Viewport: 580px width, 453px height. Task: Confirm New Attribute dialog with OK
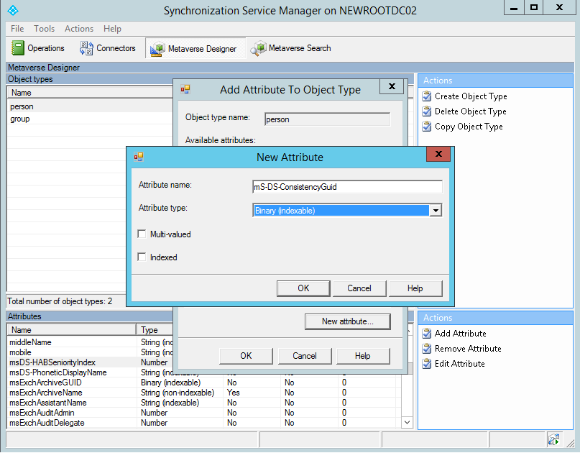pyautogui.click(x=303, y=288)
